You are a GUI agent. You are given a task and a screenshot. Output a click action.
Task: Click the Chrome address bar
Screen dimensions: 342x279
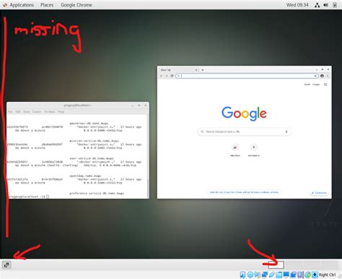pyautogui.click(x=247, y=76)
